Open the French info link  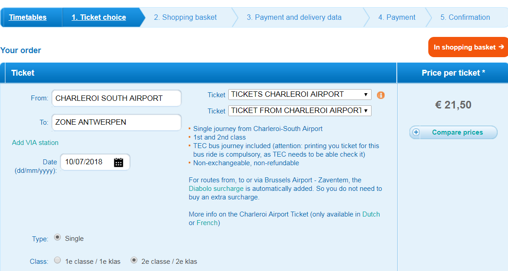207,223
